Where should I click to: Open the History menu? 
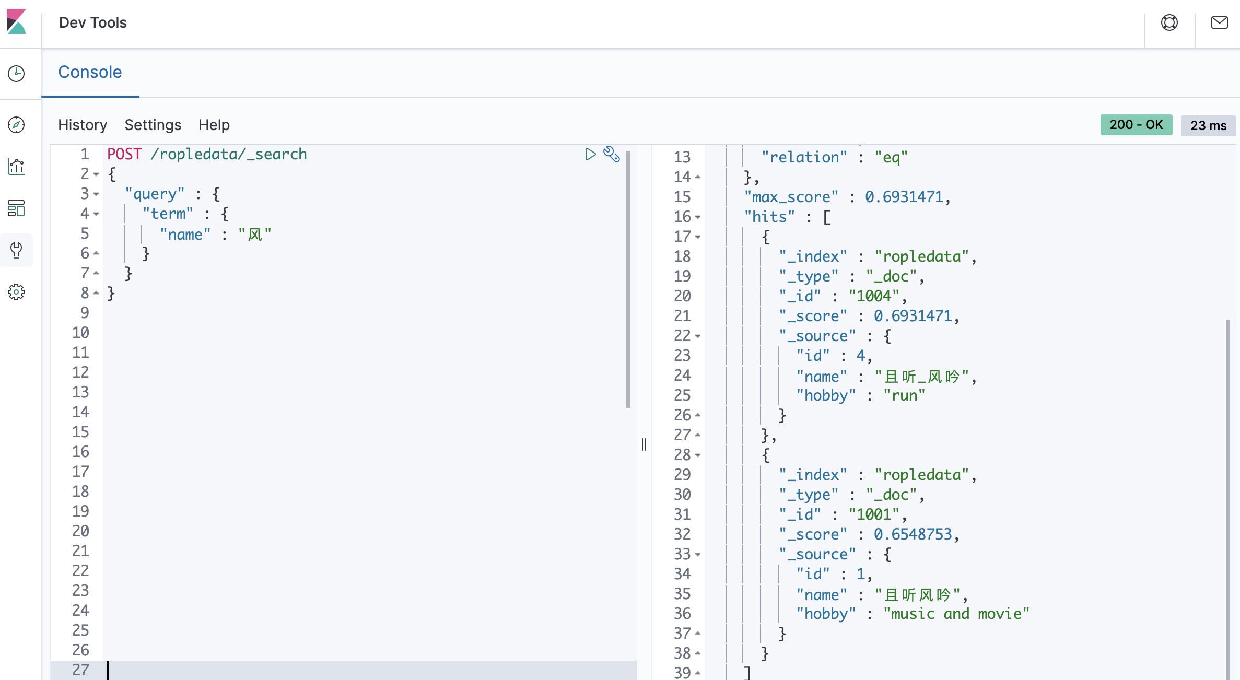click(x=83, y=125)
